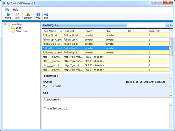
Task: Click the message body text
Action: (x=56, y=108)
